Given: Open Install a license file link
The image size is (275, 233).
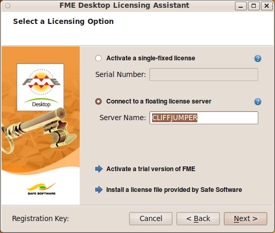Looking at the screenshot, I should (x=174, y=190).
